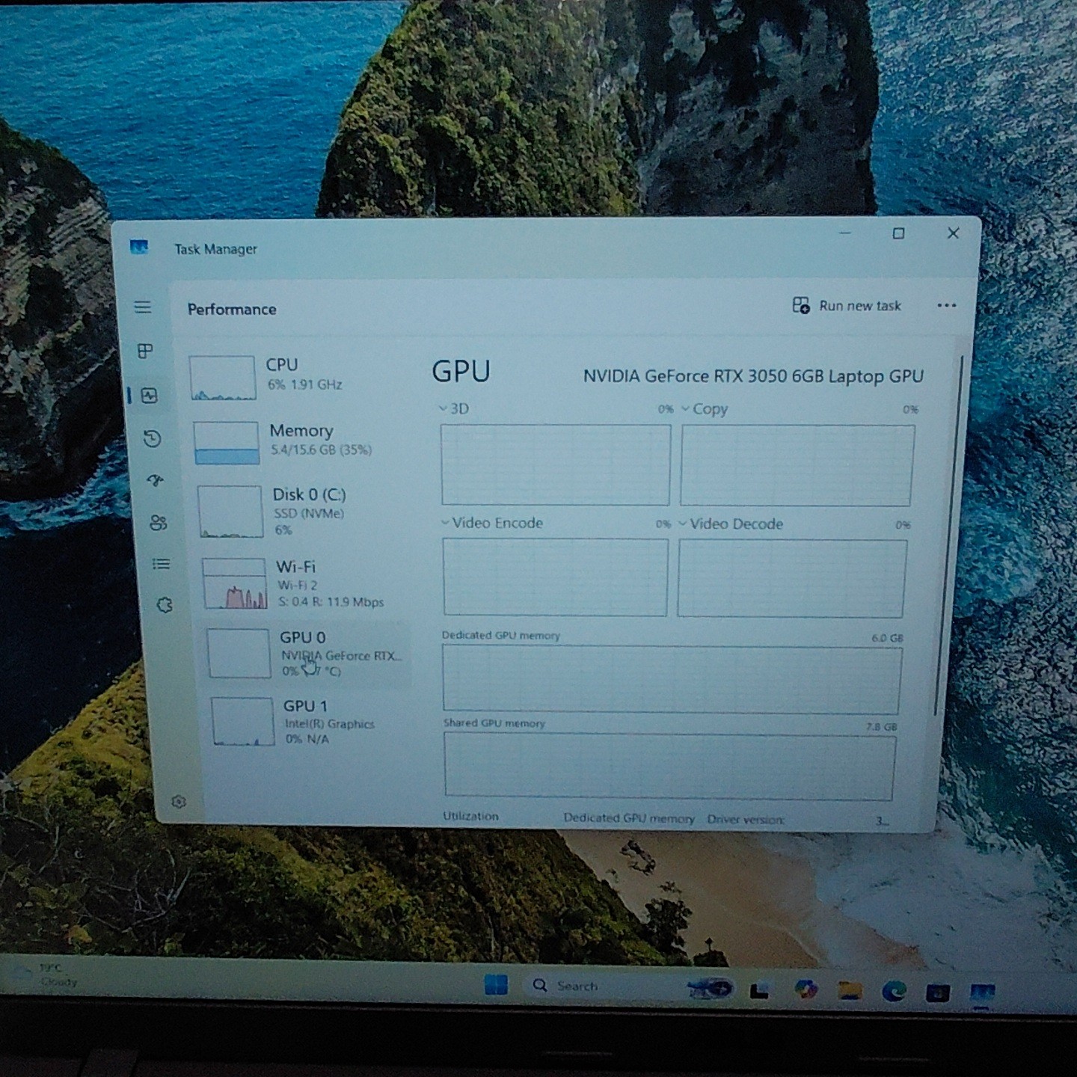The width and height of the screenshot is (1077, 1077).
Task: Select the Wi-Fi performance item
Action: click(305, 583)
